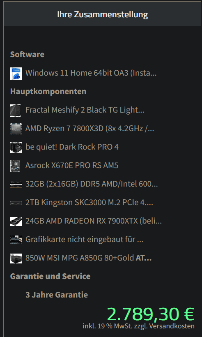Screen dimensions: 202x337
Task: Click 'Grafikkarte nicht eingebaut für ...' text
Action: click(84, 240)
